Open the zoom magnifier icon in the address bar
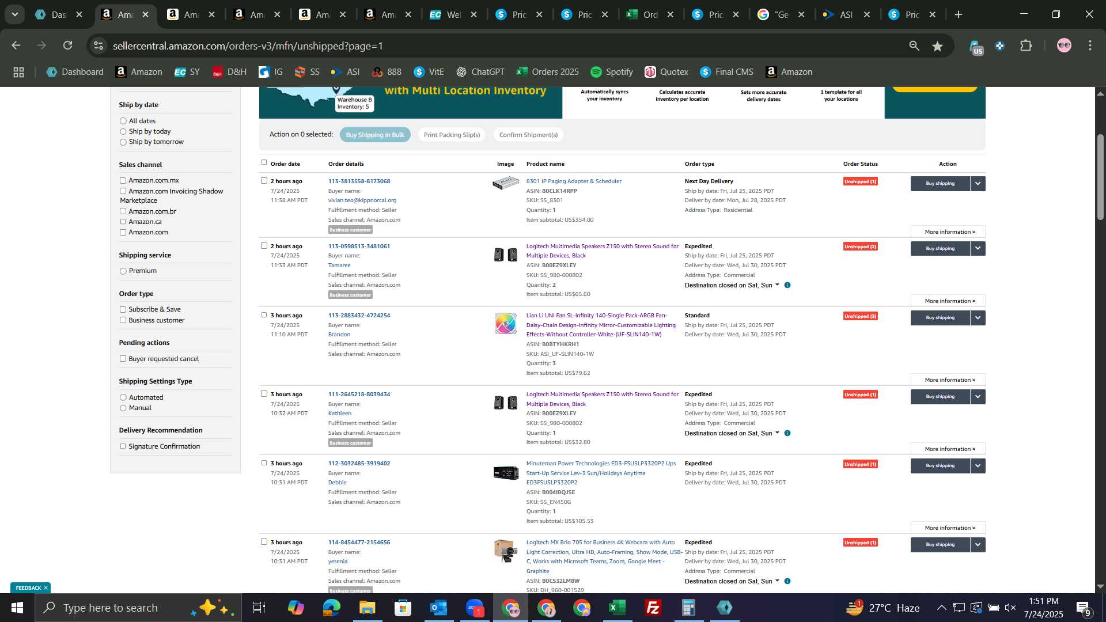This screenshot has width=1106, height=622. coord(914,46)
